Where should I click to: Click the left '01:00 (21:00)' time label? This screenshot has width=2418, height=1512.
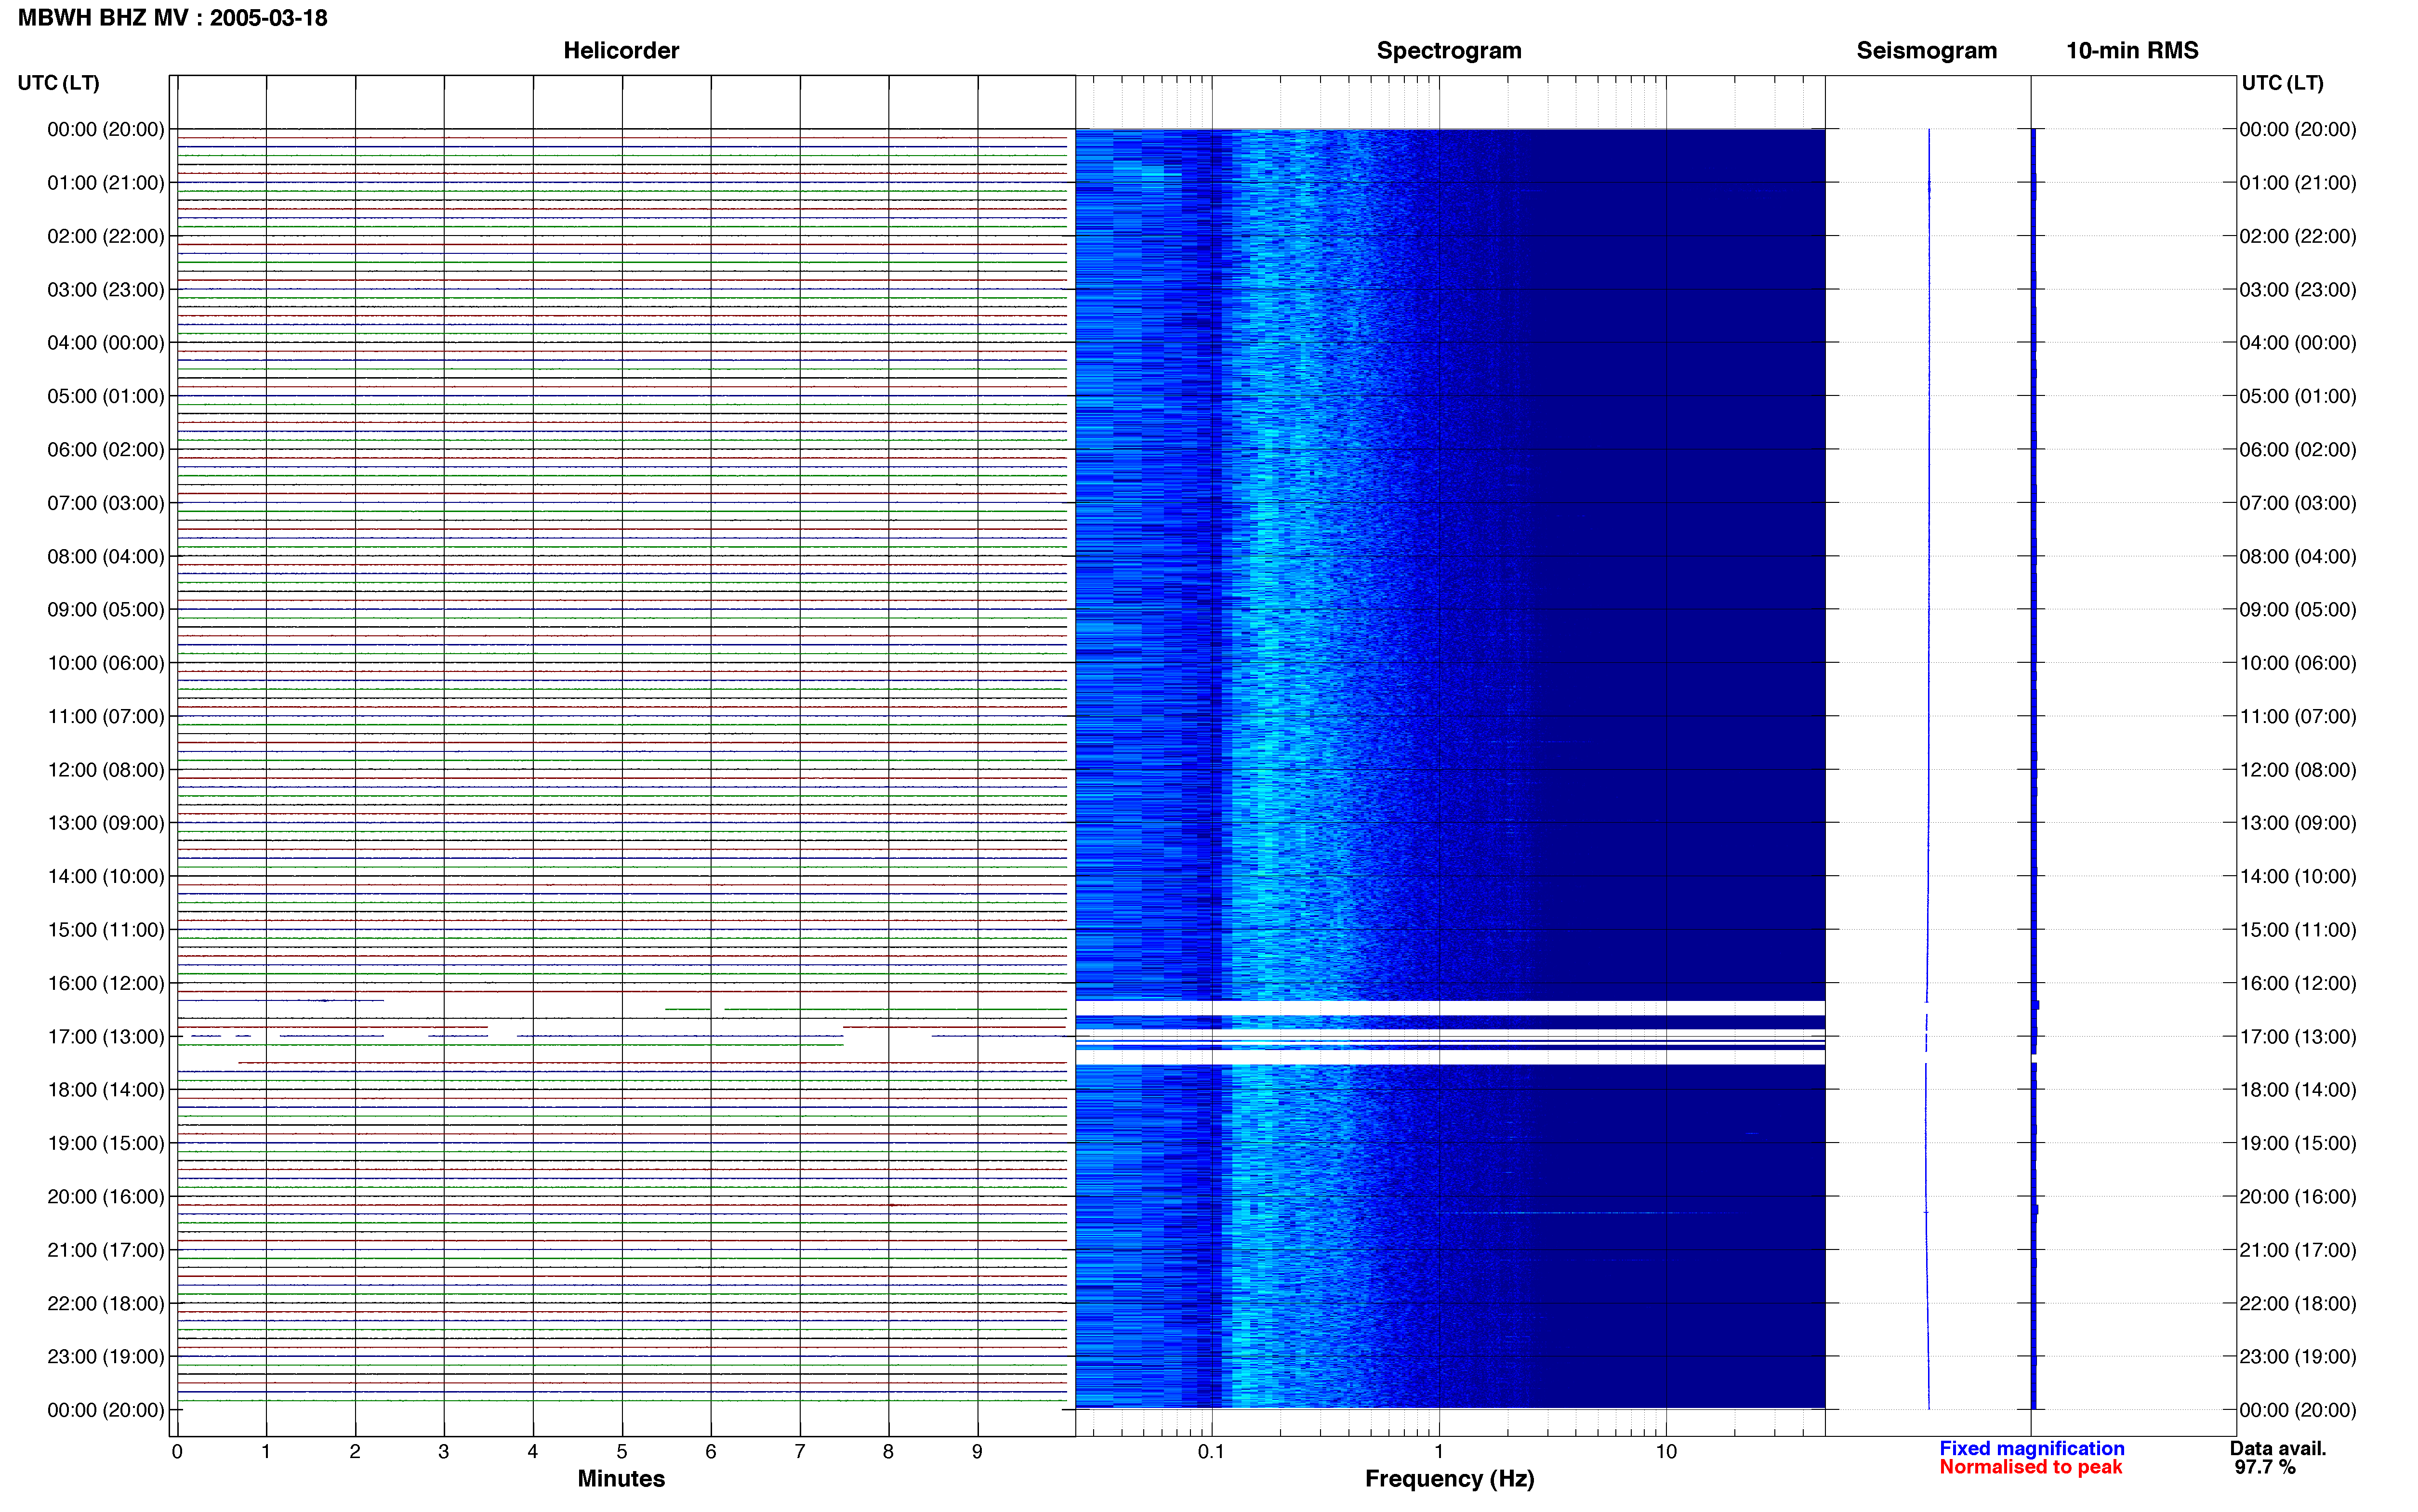pos(106,183)
